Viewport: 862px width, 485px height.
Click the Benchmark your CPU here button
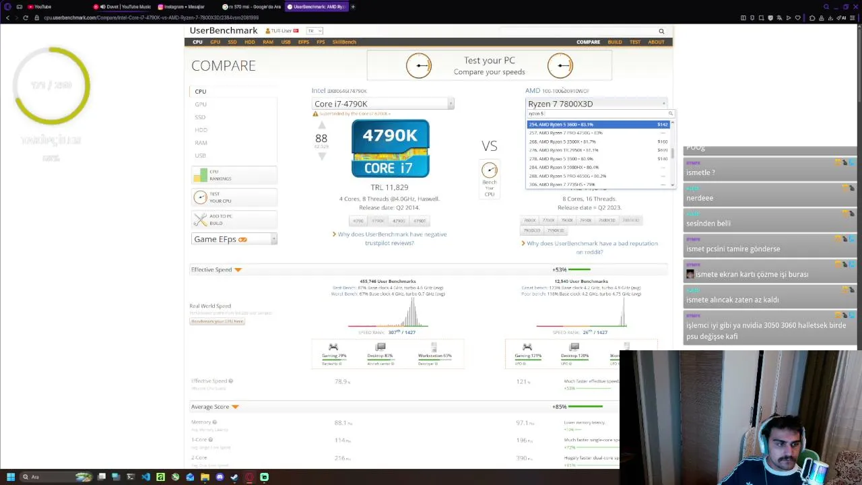tap(217, 321)
